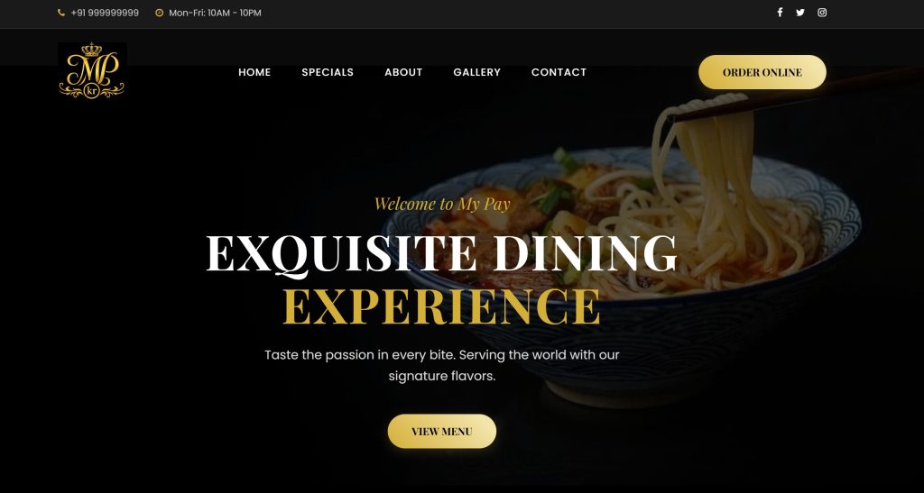Click the ORDER ONLINE button
The image size is (924, 493).
(x=762, y=72)
